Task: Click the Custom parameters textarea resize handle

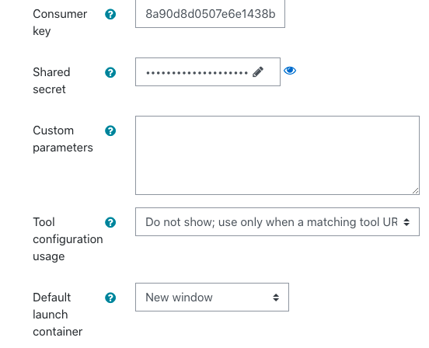Action: [x=415, y=191]
